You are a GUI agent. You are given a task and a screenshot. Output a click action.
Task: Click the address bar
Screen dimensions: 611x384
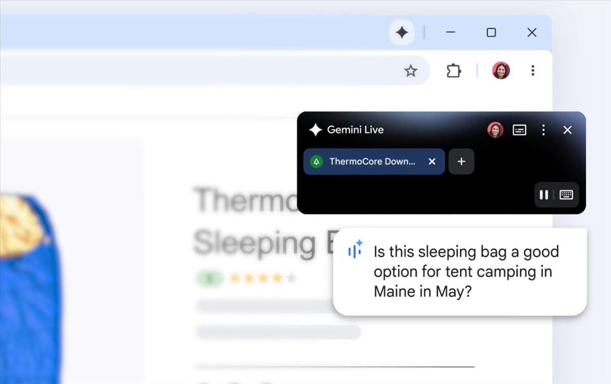point(214,70)
